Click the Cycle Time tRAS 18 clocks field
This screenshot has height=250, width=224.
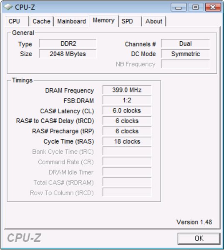[127, 141]
